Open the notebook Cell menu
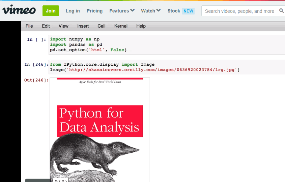This screenshot has height=182, width=285. [x=102, y=26]
